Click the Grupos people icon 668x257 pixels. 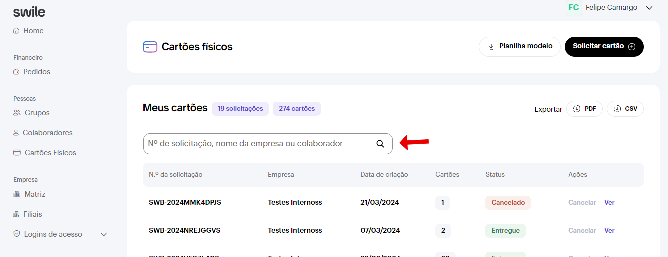click(x=17, y=113)
